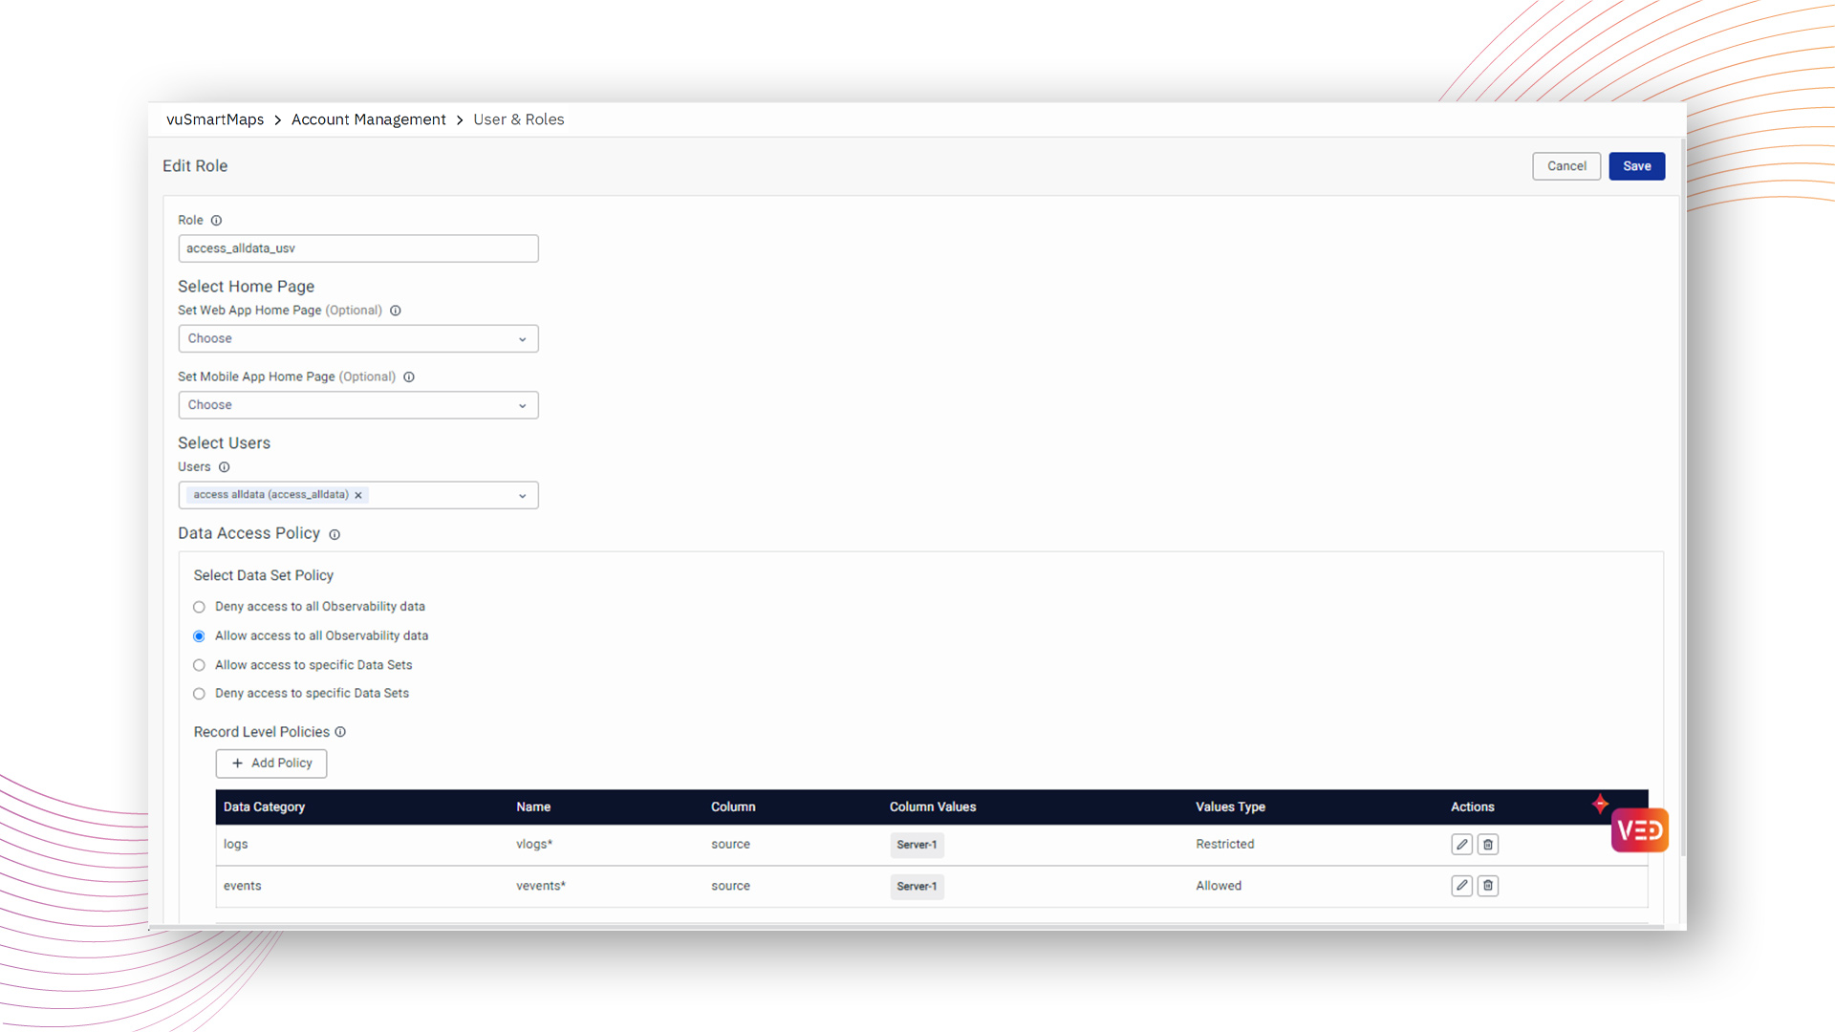Click edit pencil icon for logs policy

click(x=1461, y=844)
